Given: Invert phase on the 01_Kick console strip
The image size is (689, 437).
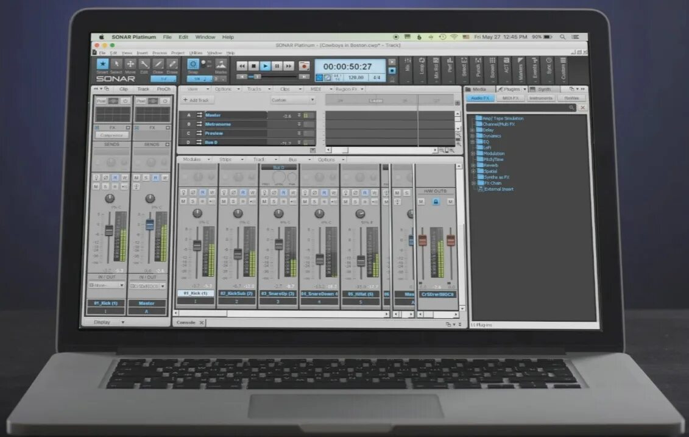Looking at the screenshot, I should tap(193, 193).
